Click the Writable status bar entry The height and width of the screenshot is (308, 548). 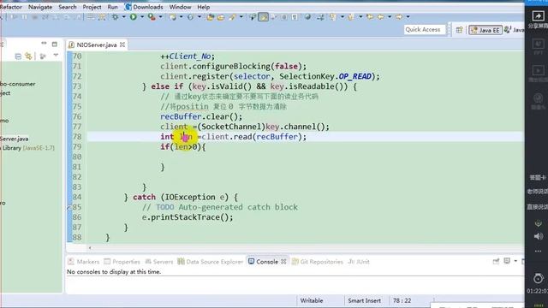312,300
